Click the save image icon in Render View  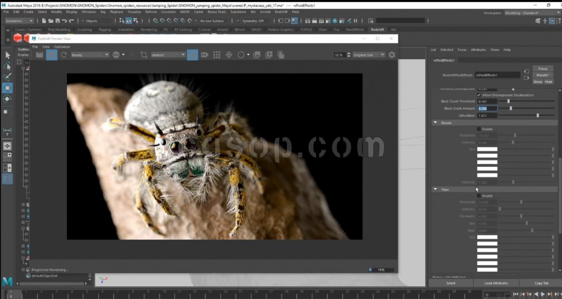pos(257,55)
